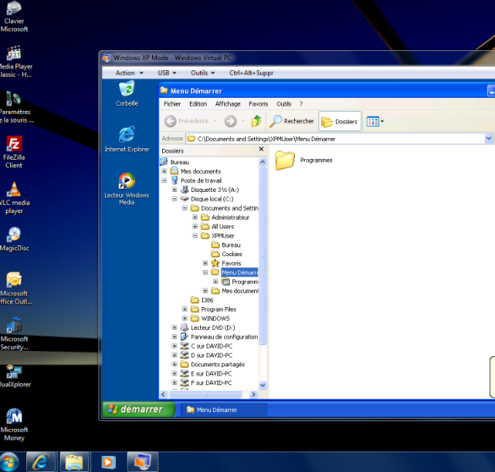Click the Windows 7 Start orb
The image size is (495, 472).
pyautogui.click(x=8, y=462)
